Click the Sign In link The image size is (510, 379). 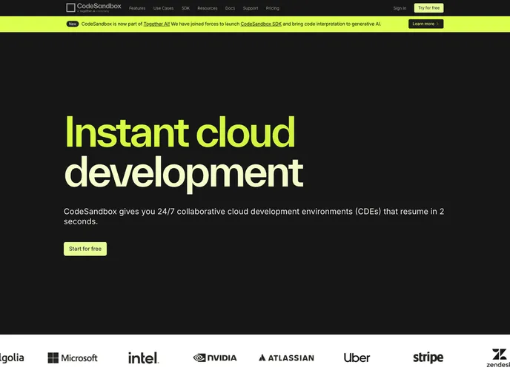(400, 8)
